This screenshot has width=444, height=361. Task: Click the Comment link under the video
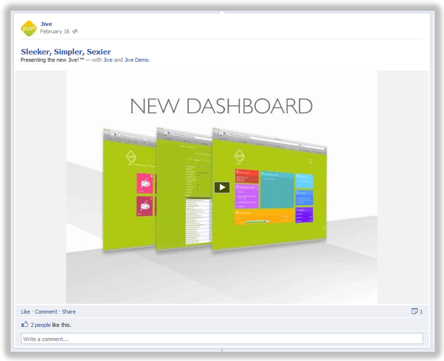46,312
